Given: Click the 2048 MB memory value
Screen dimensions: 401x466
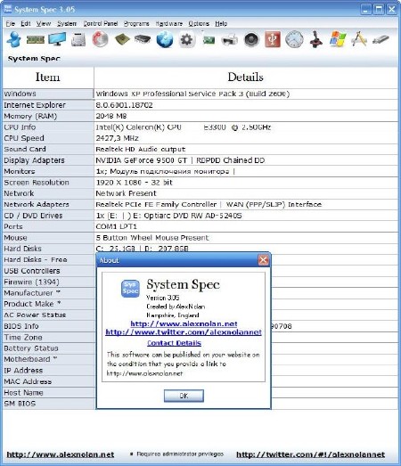Looking at the screenshot, I should tap(111, 116).
